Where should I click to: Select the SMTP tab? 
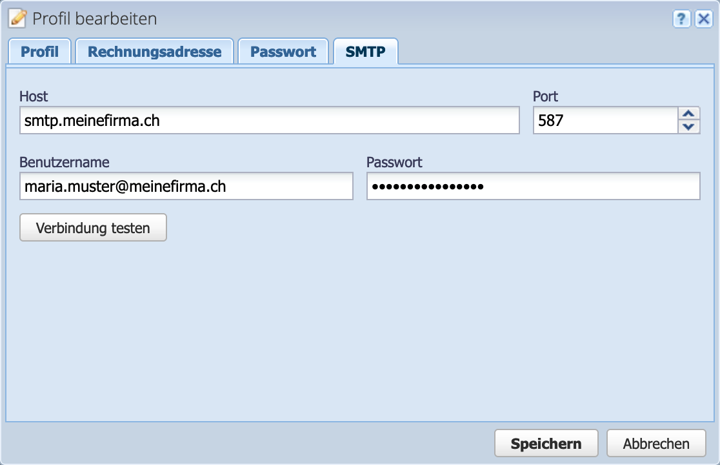366,52
